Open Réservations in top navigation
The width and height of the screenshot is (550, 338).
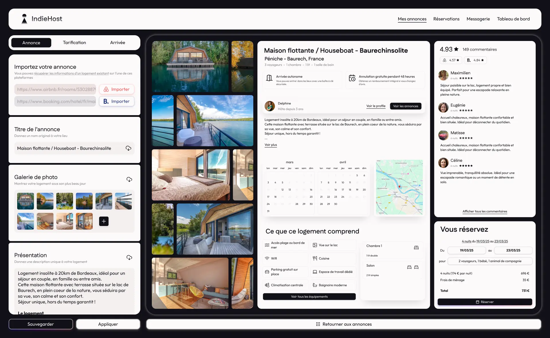pyautogui.click(x=446, y=19)
